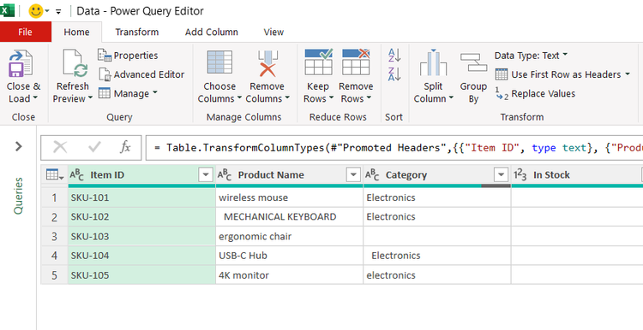
Task: Expand the Close & Load dropdown arrow
Action: tap(35, 98)
